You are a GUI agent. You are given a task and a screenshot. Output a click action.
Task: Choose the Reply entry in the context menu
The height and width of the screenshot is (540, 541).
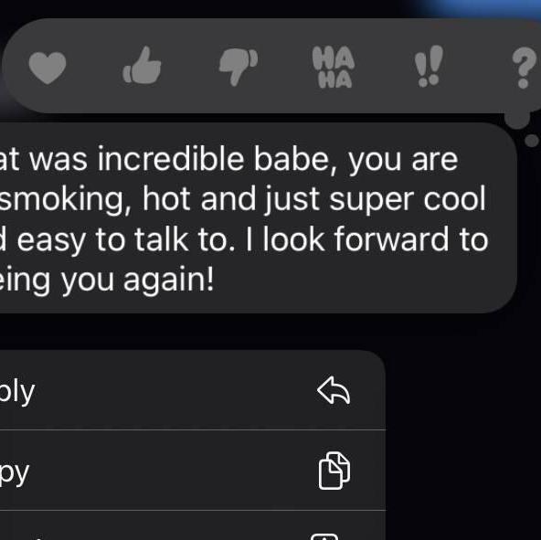click(x=193, y=390)
